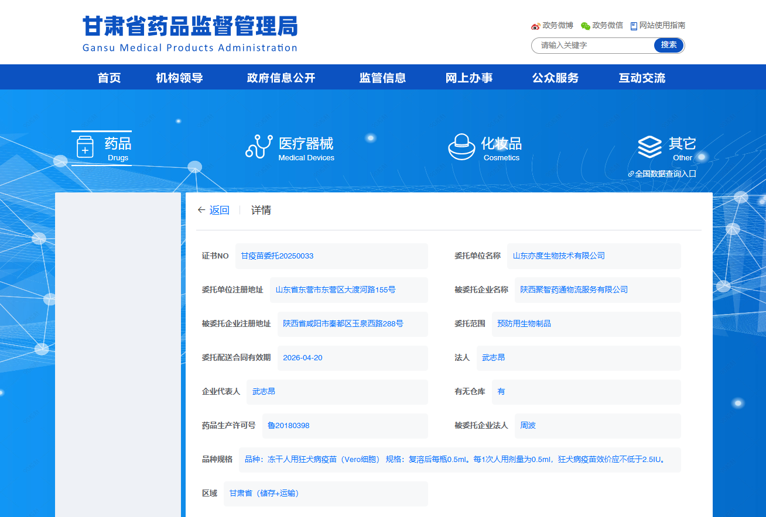
Task: Open 政府信息公开 in navigation bar
Action: (281, 78)
